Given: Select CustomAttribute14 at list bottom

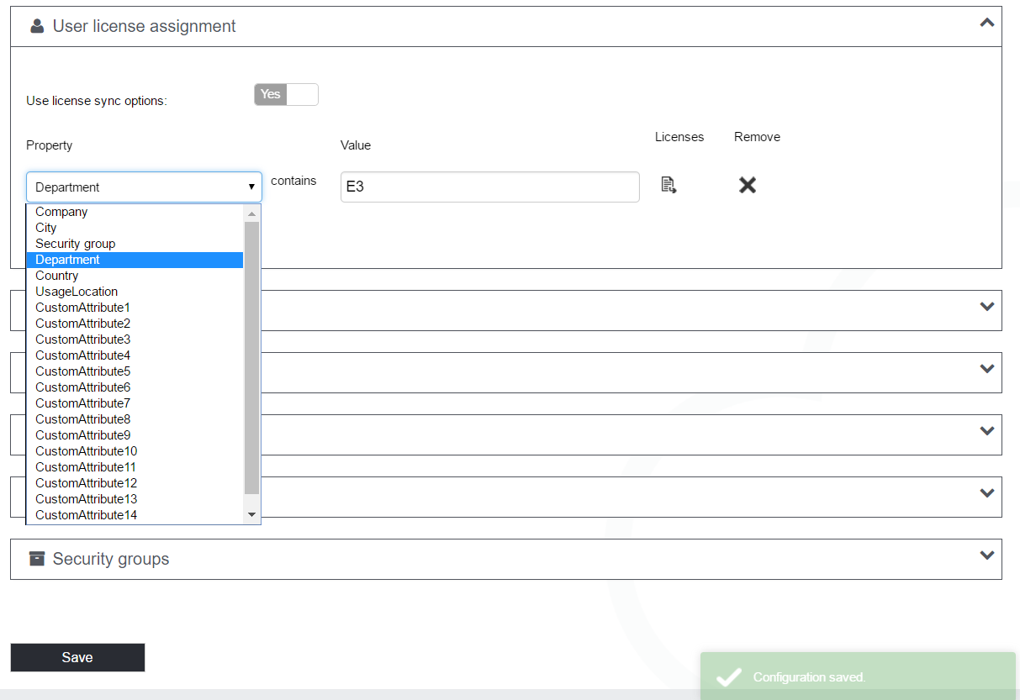Looking at the screenshot, I should [86, 515].
